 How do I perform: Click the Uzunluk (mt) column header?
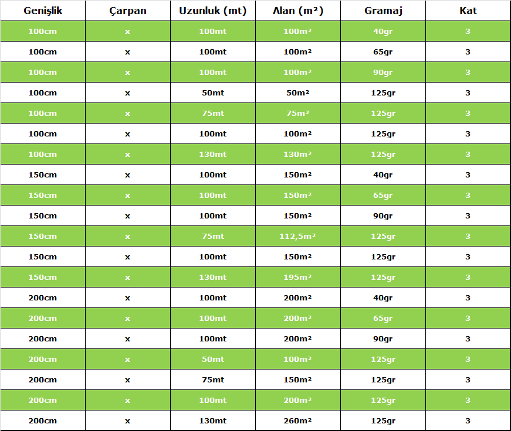[212, 11]
